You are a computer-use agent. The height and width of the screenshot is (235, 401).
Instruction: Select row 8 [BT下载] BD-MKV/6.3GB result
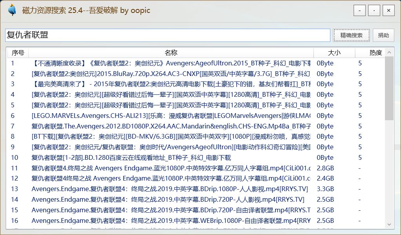coord(171,136)
